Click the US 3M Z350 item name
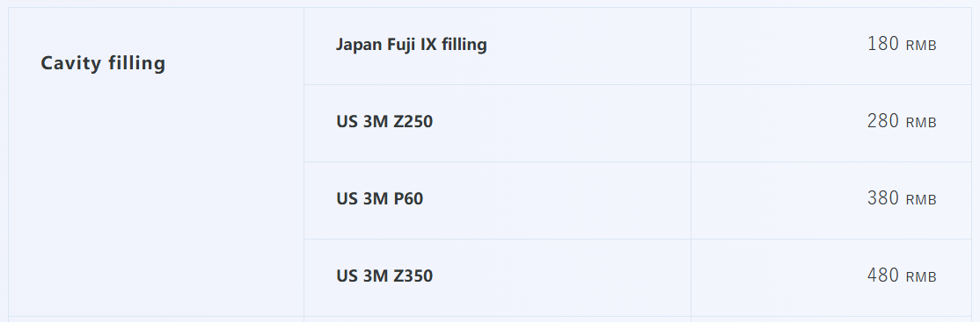This screenshot has height=322, width=980. (x=384, y=275)
